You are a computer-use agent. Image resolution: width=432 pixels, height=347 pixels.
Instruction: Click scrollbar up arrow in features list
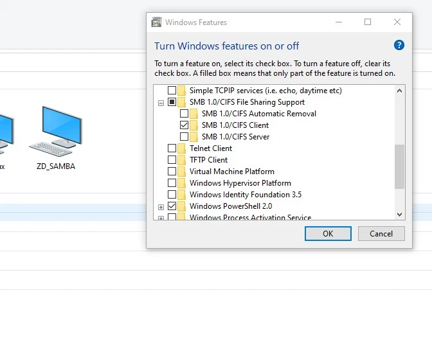(x=399, y=91)
